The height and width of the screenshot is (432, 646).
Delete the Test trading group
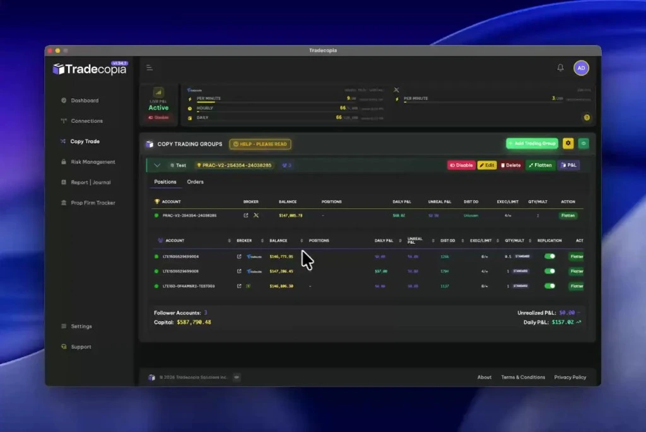[x=511, y=165]
